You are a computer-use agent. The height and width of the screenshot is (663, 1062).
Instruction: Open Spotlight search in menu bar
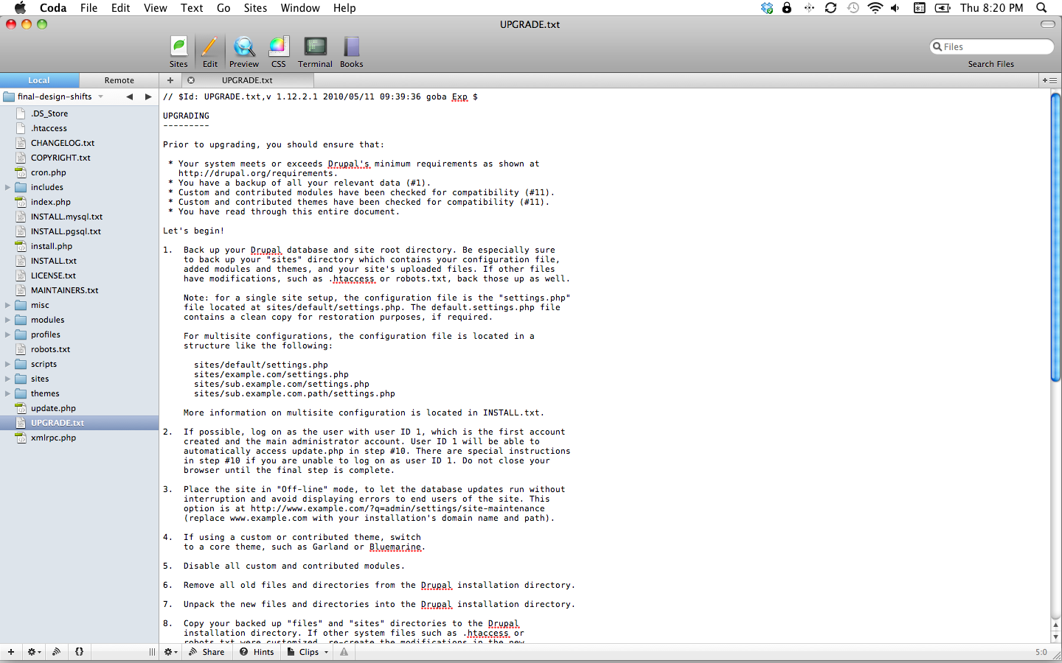(x=1041, y=8)
